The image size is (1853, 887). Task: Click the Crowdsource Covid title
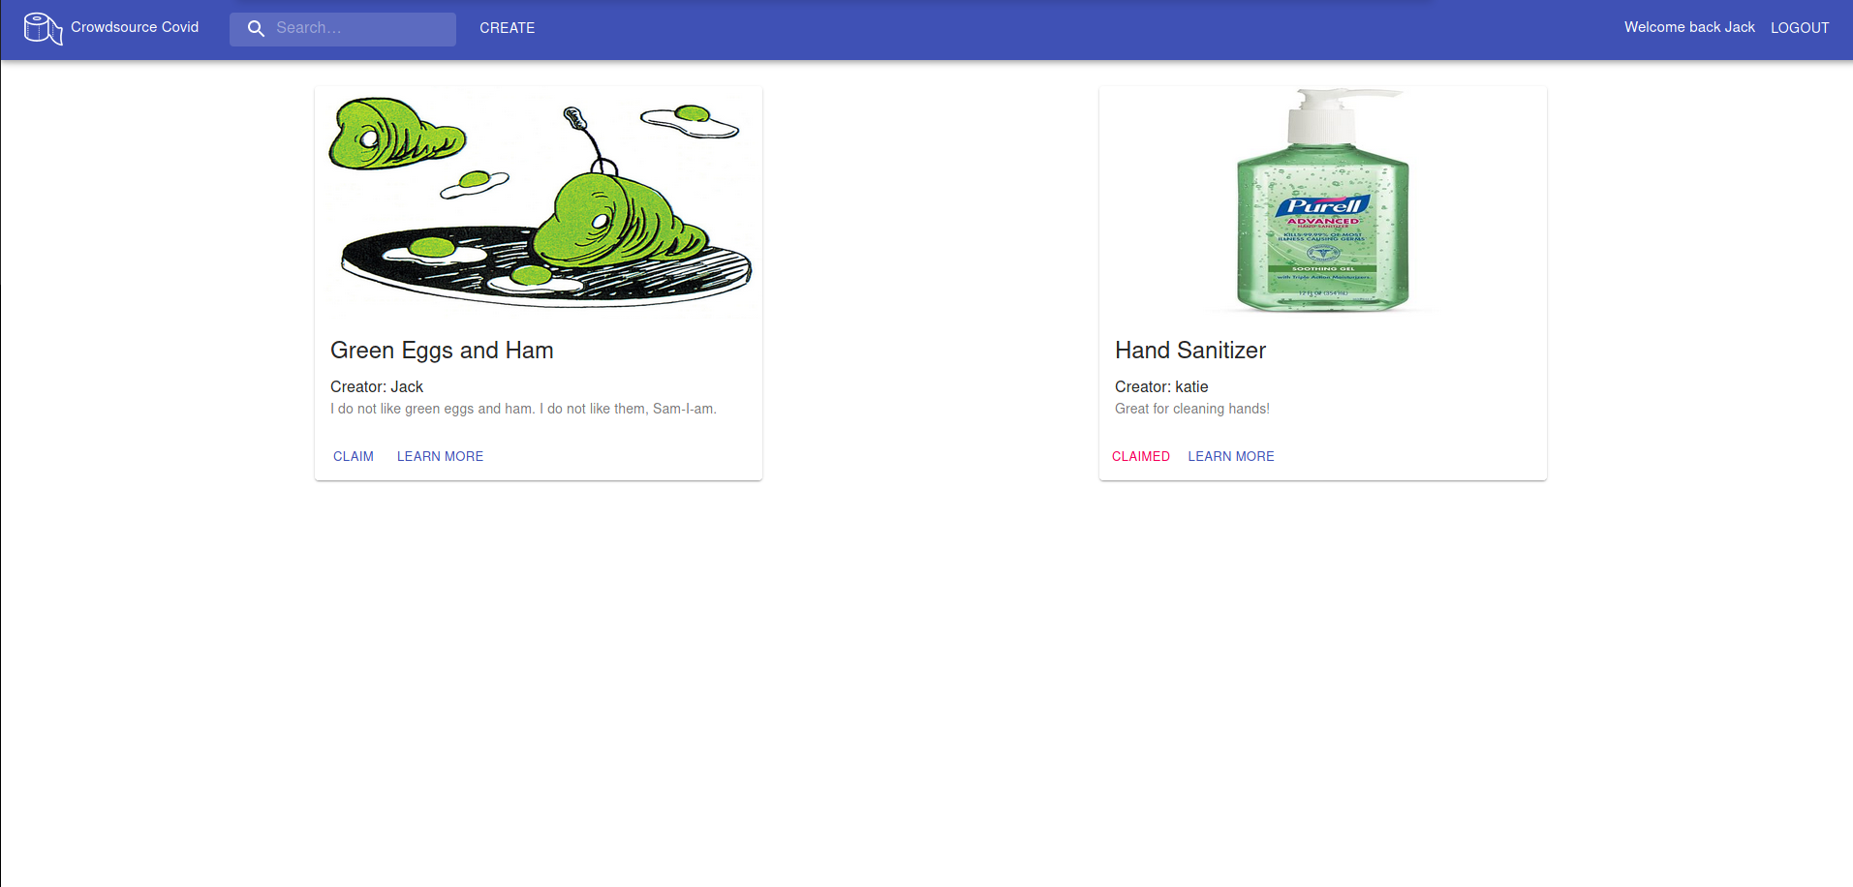click(135, 27)
